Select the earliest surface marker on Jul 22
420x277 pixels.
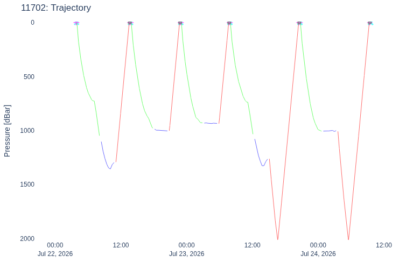76,23
